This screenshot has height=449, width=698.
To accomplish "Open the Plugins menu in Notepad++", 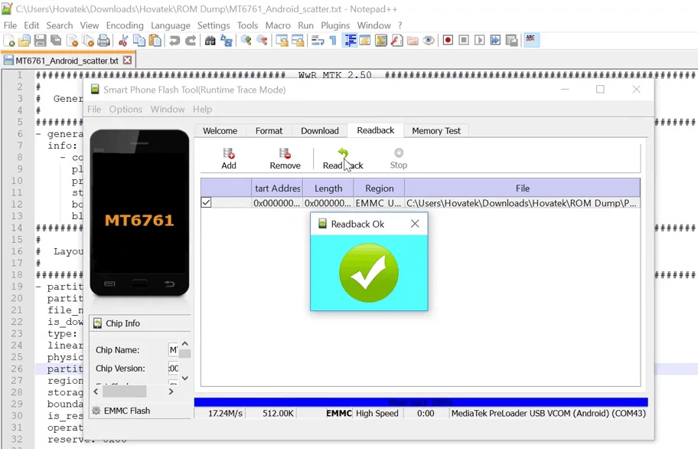I will point(335,25).
